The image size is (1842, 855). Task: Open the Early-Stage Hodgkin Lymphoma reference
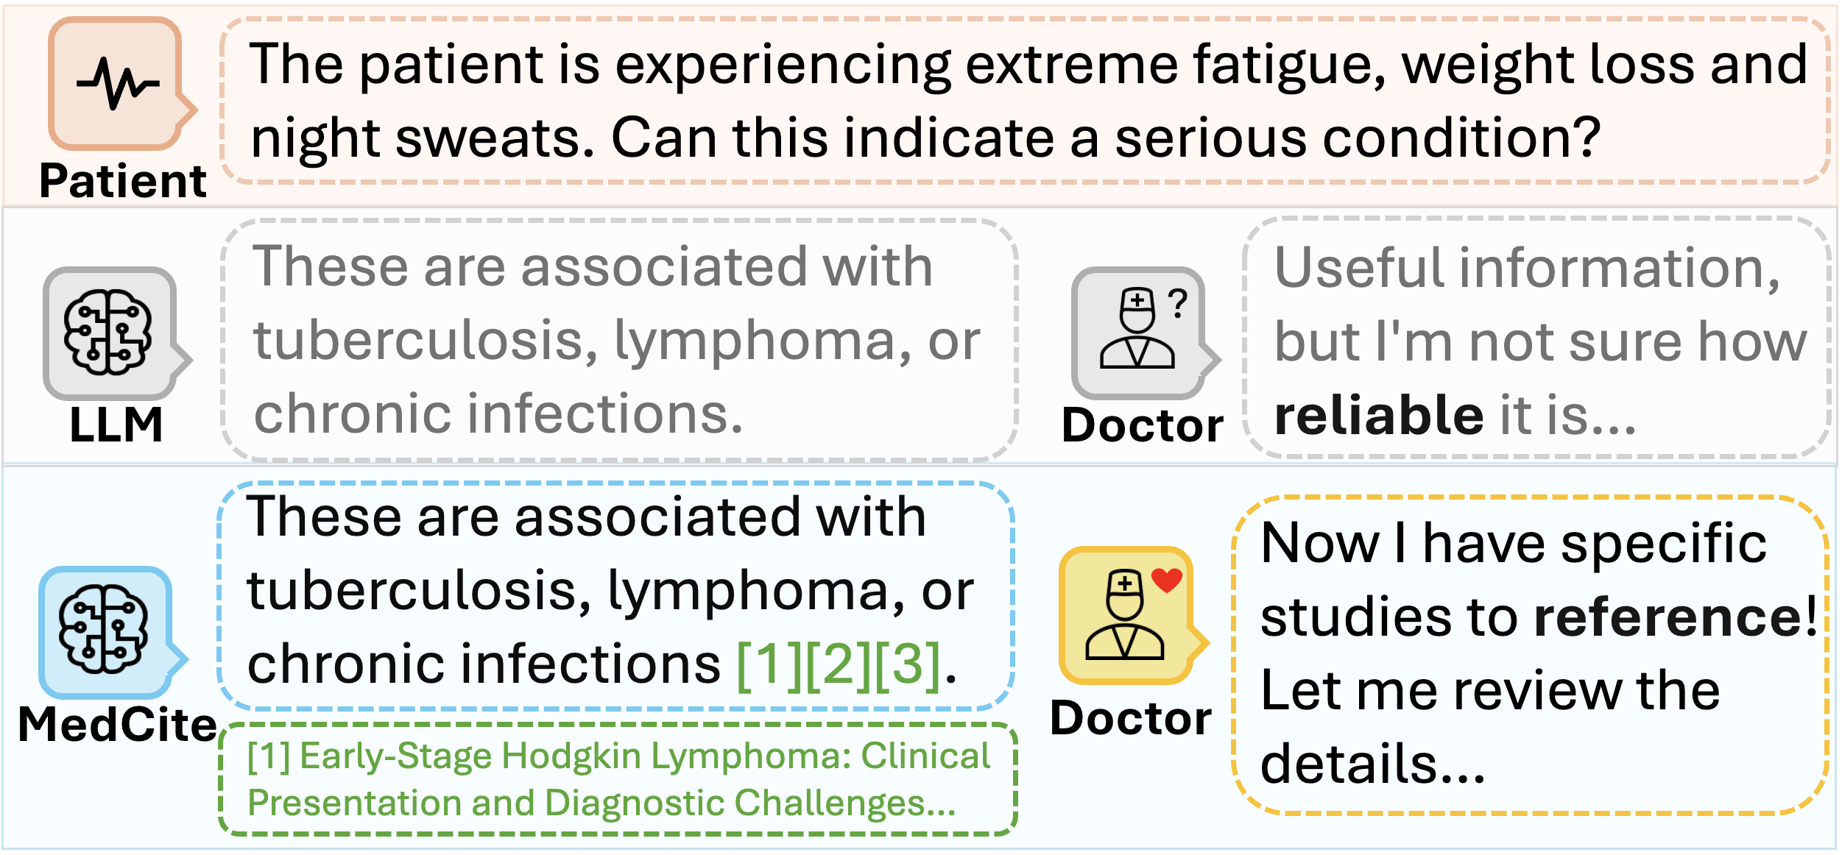point(618,779)
